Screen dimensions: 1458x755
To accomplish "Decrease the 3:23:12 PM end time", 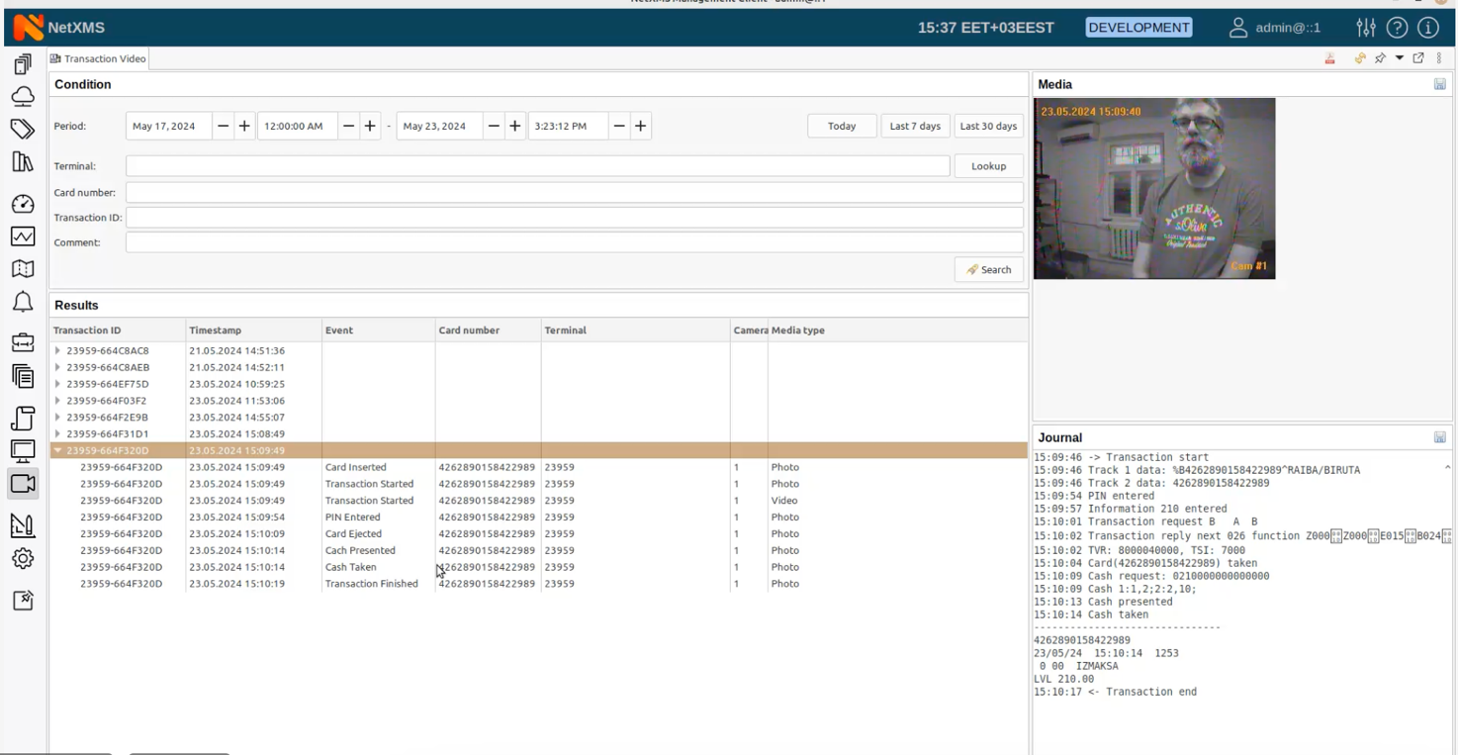I will pos(619,126).
